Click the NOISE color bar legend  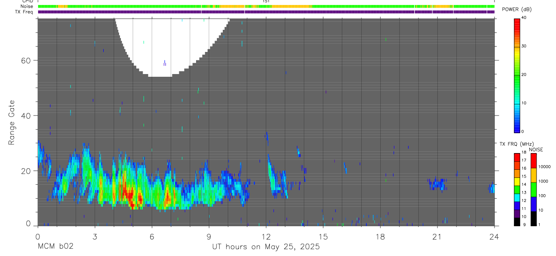pyautogui.click(x=534, y=189)
